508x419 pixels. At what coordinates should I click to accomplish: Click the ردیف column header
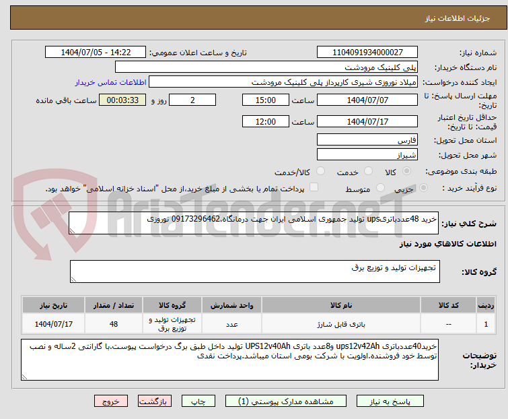pos(486,305)
